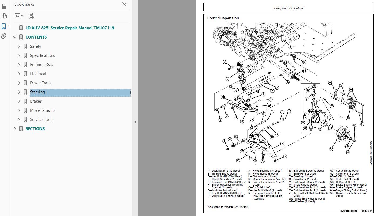Screen dimensions: 378x216
Task: Open JD XUV 825i Service Repair Manual bookmark
Action: (x=70, y=28)
